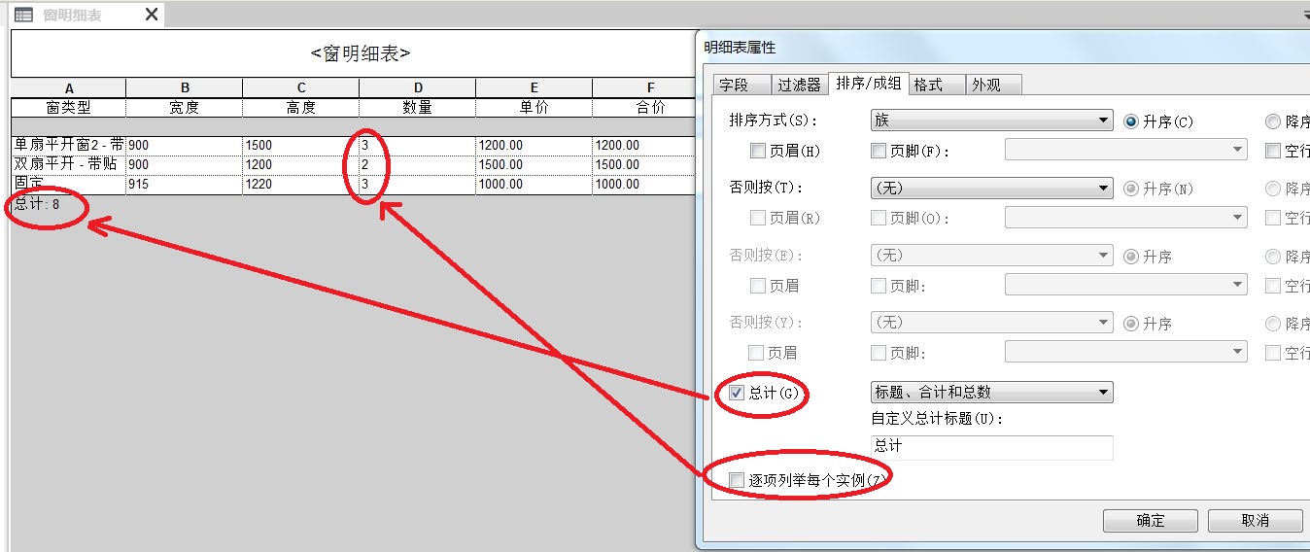
Task: Open the 否则按(E) dropdown
Action: click(x=991, y=256)
